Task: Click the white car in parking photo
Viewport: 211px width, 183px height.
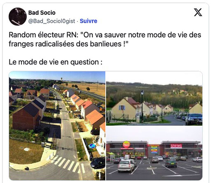Action: (127, 166)
